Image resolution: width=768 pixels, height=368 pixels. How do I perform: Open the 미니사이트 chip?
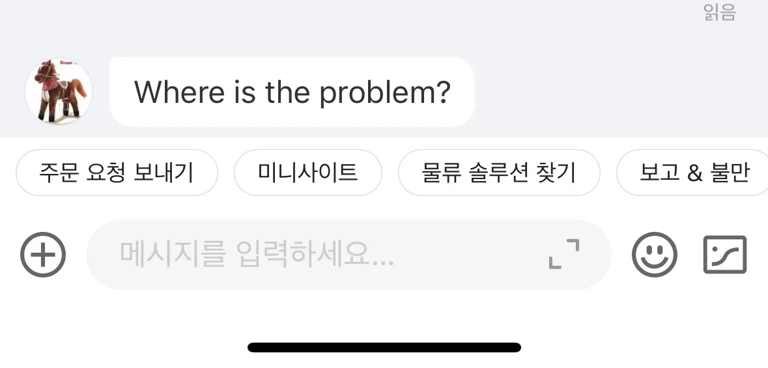[x=307, y=173]
